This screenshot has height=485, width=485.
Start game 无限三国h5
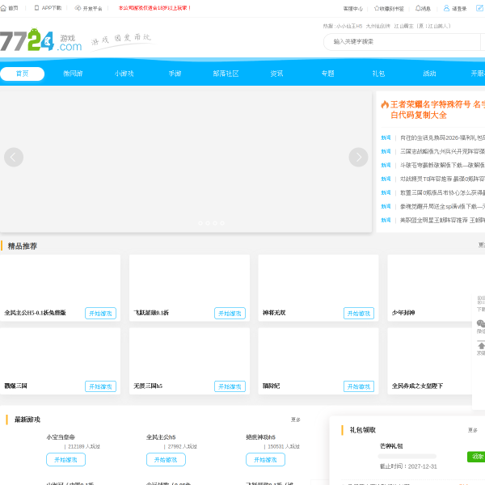(230, 386)
